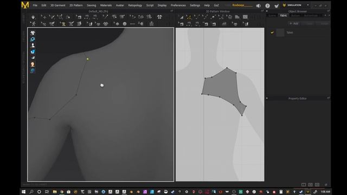Viewport: 347px width, 195px height.
Task: Click the split-view layout icon in the status bar
Action: point(304,185)
